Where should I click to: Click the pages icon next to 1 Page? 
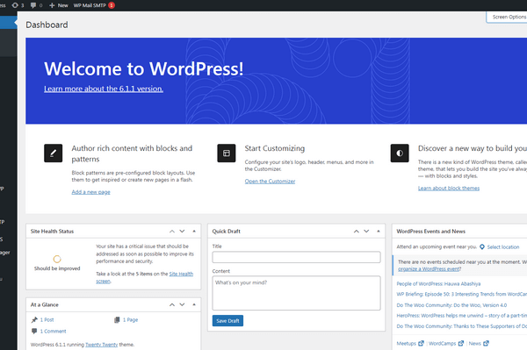tap(117, 320)
